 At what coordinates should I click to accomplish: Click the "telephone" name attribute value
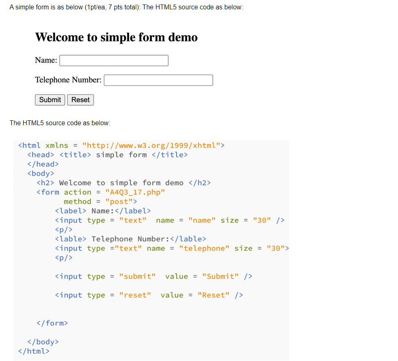204,248
